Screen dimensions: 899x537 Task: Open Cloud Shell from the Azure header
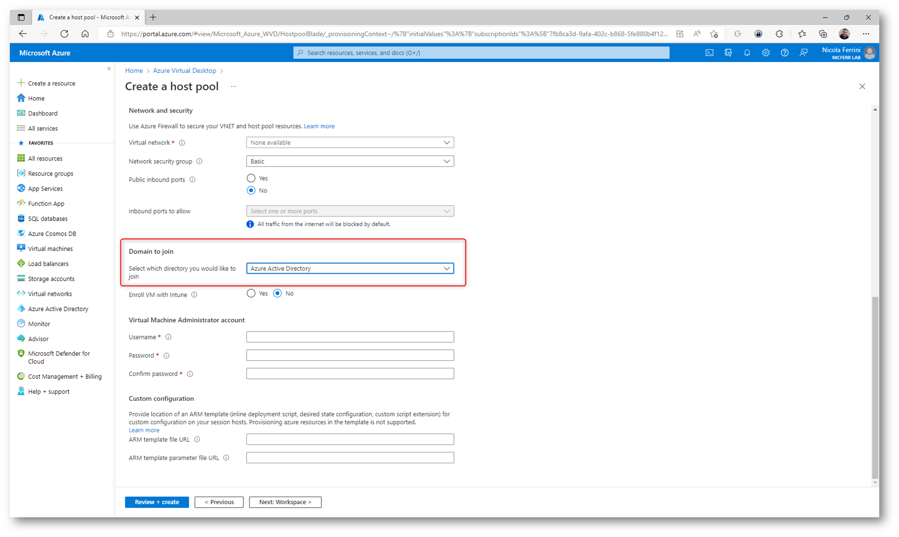709,53
